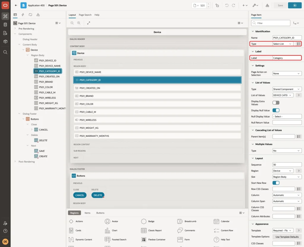Open Administration user icon in sidebar
Viewport: 304px width, 247px height.
click(x=5, y=223)
